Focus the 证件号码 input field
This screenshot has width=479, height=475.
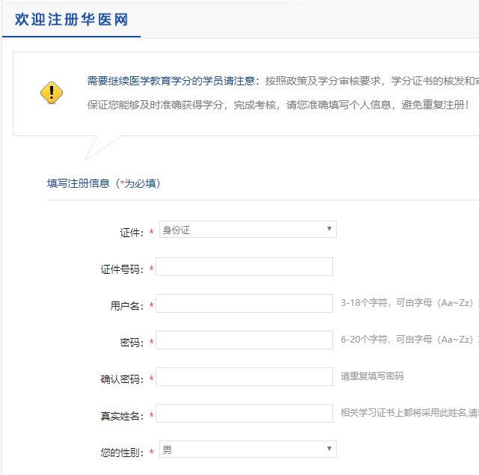tap(244, 267)
